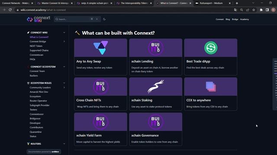
Task: Open the CEX to anywhere card title
Action: pos(199,100)
